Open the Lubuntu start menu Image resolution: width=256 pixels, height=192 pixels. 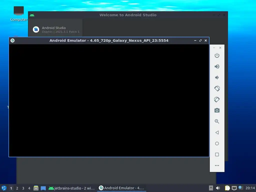pos(4,188)
